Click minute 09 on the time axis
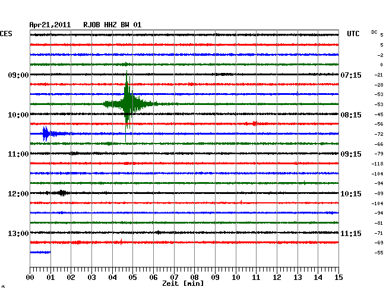386x293 pixels. tap(215, 277)
